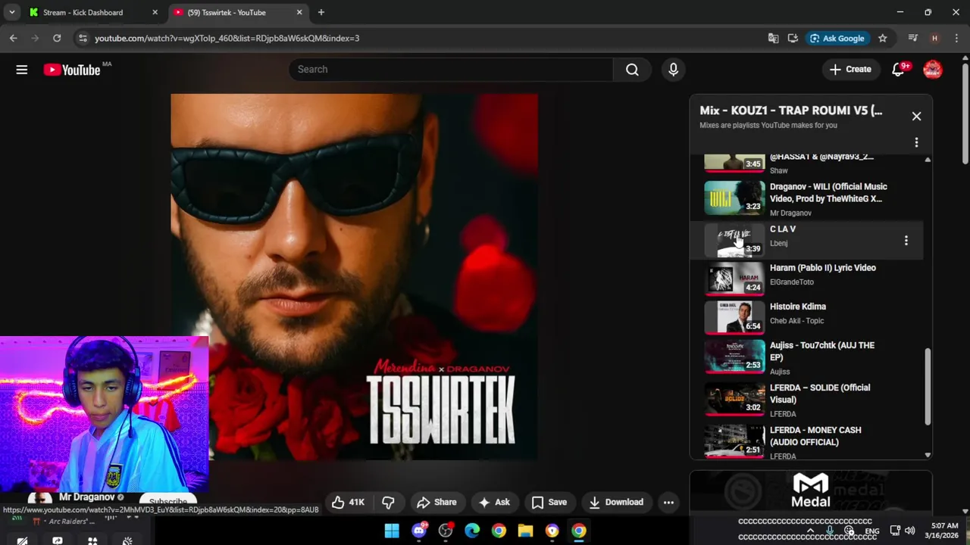
Task: Save video to a playlist
Action: tap(549, 502)
